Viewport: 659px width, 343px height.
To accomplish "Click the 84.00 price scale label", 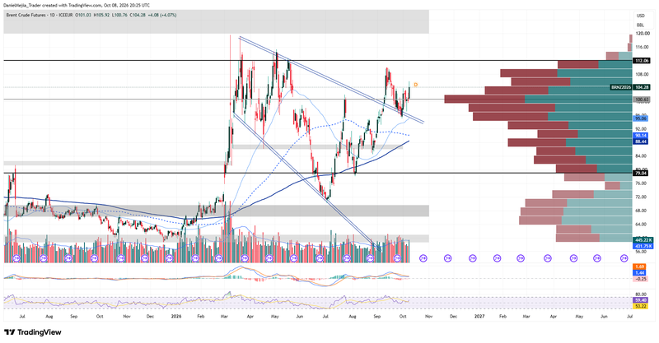I will click(642, 156).
